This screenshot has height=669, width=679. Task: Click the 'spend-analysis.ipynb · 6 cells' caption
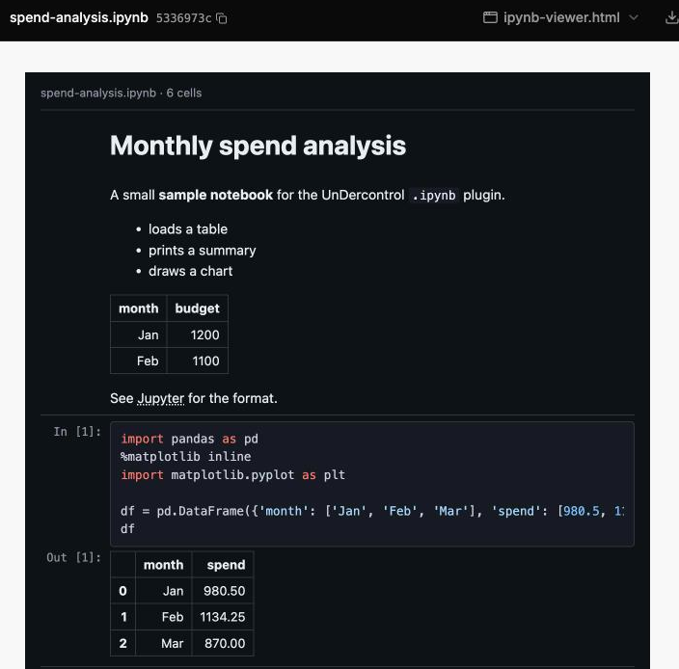(x=122, y=94)
